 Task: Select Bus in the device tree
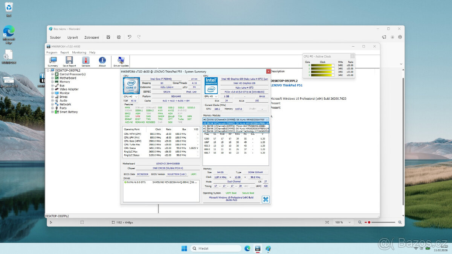coord(62,85)
